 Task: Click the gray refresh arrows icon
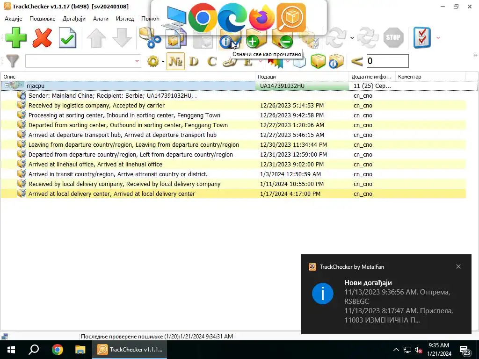[x=336, y=37]
